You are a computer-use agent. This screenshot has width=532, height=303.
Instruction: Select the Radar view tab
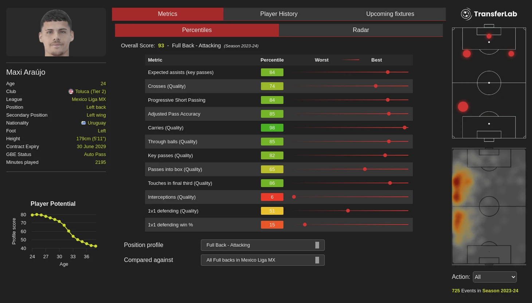coord(360,30)
